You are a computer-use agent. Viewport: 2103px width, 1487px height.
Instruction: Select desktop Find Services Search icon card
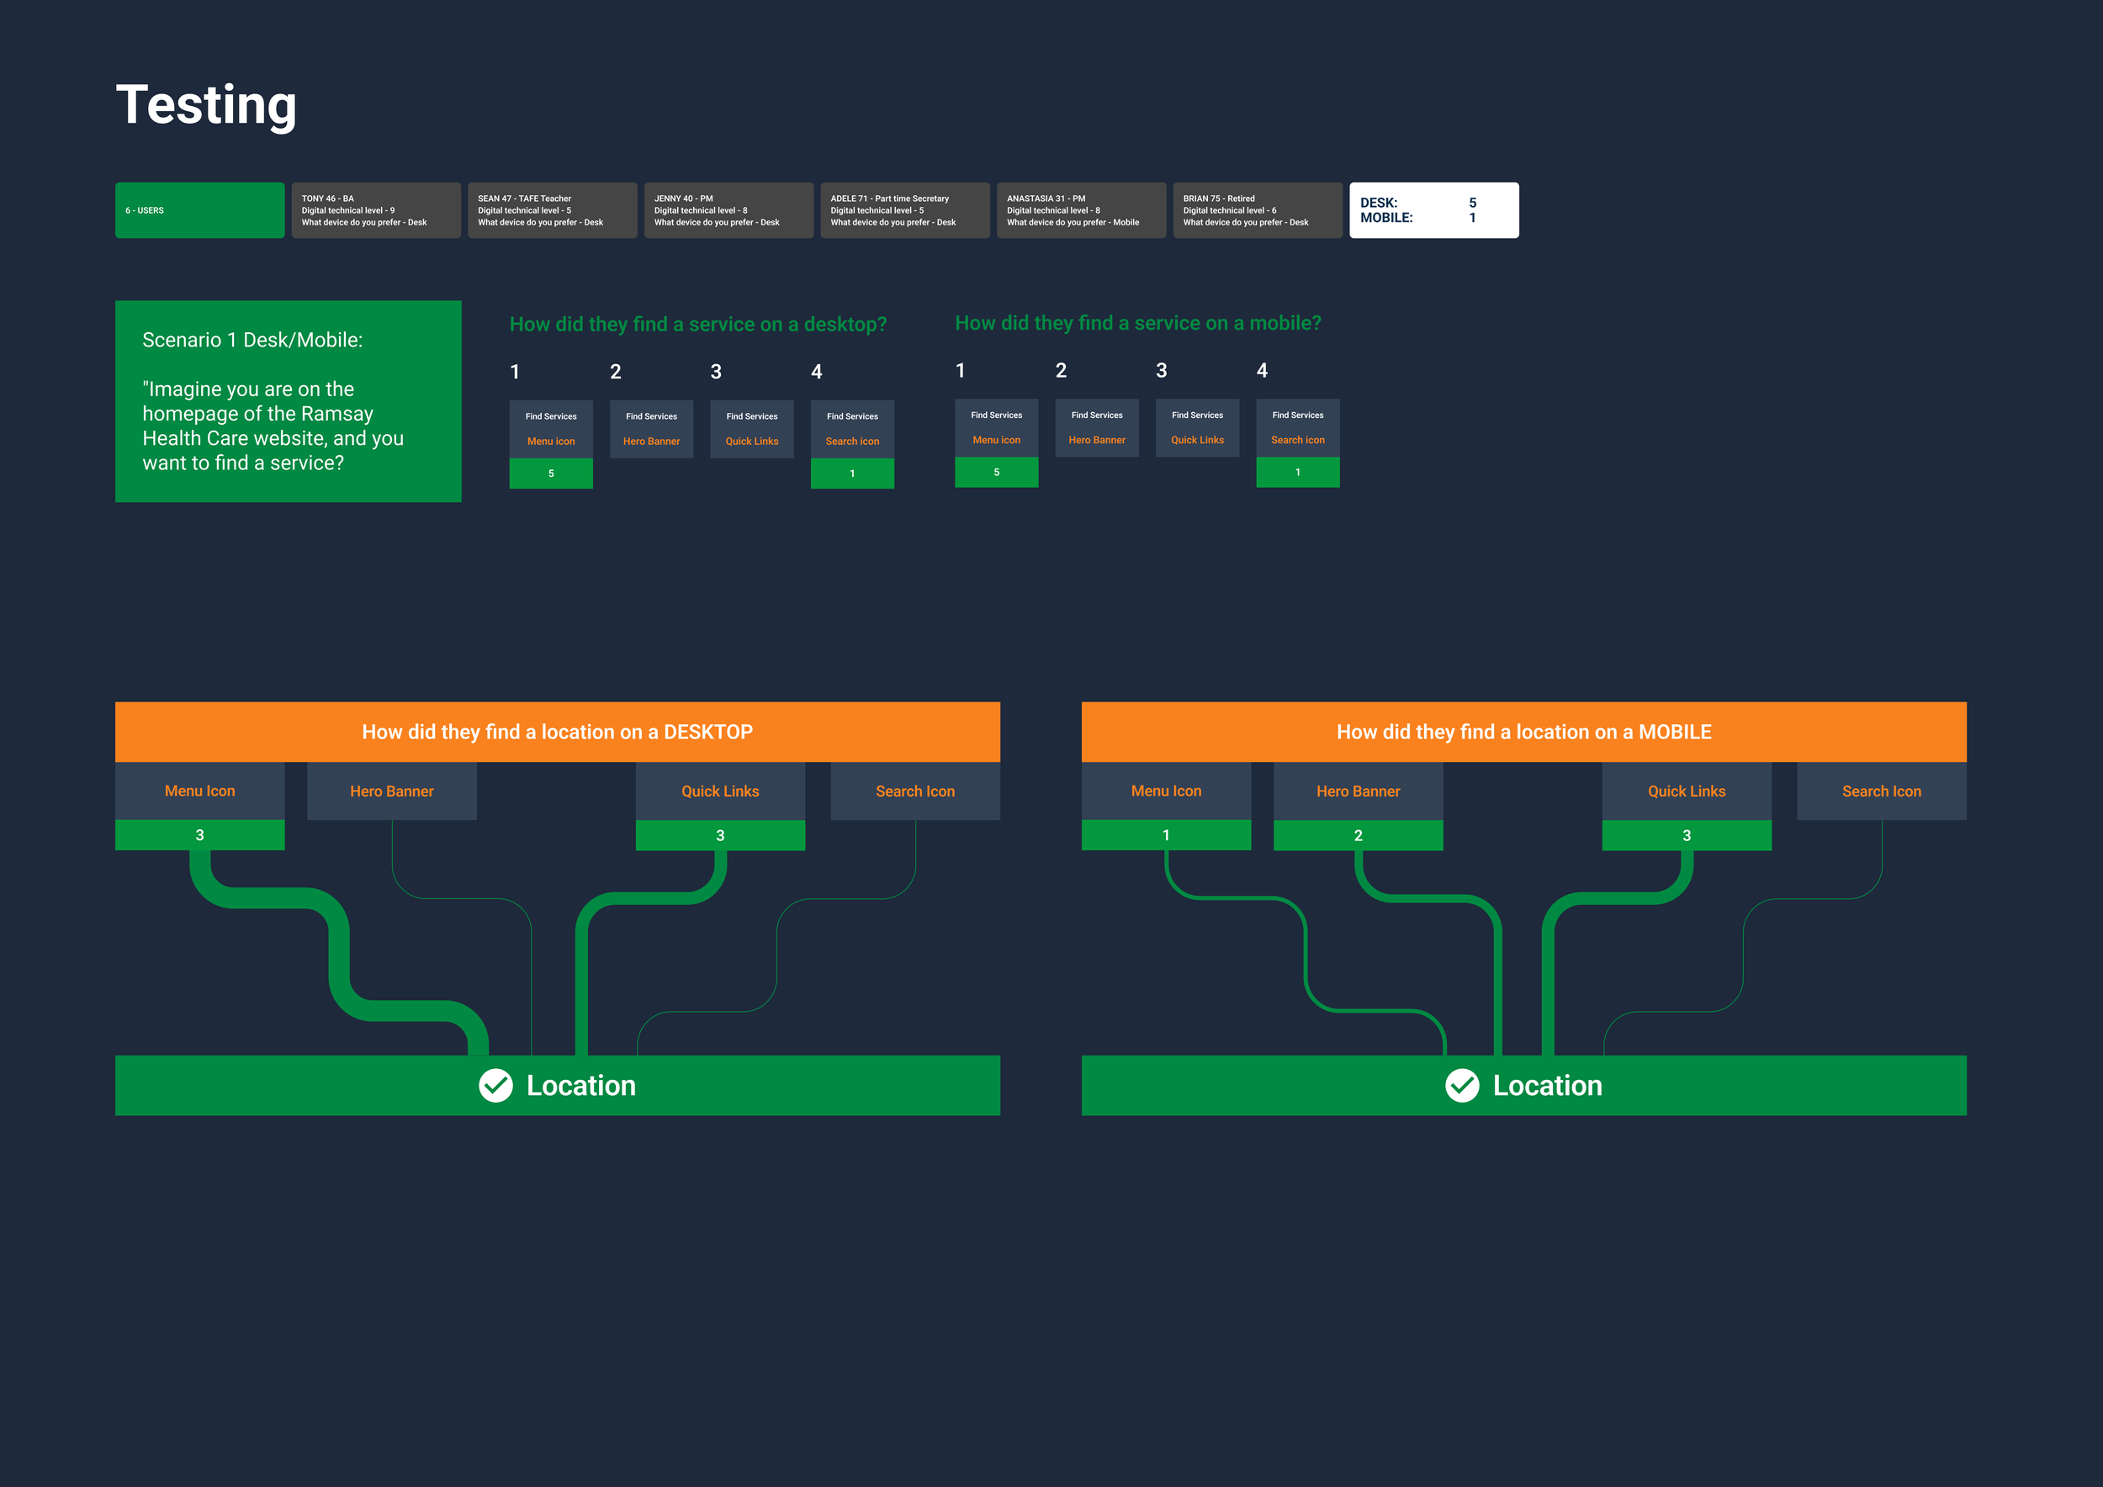tap(852, 430)
